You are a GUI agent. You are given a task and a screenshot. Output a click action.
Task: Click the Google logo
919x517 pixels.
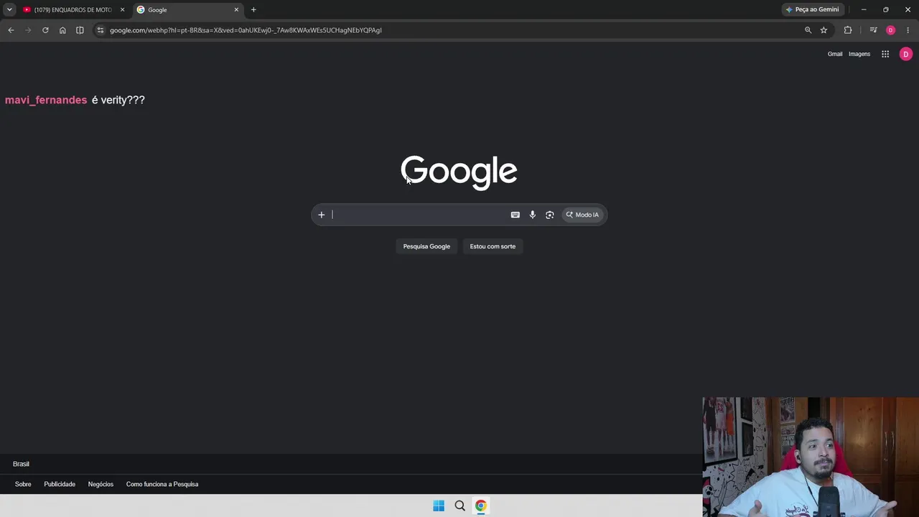459,172
